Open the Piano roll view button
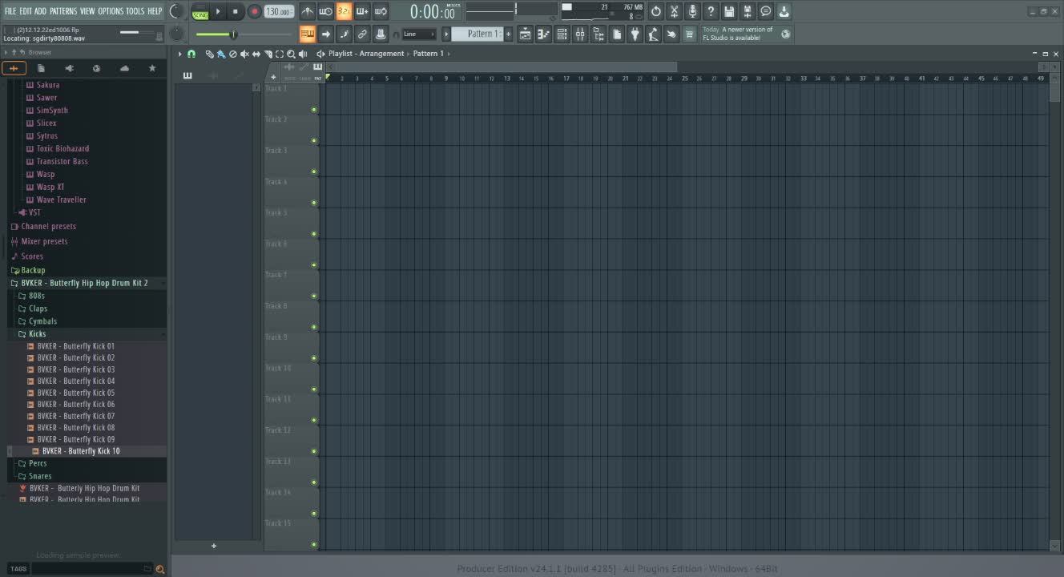1064x577 pixels. (x=543, y=34)
